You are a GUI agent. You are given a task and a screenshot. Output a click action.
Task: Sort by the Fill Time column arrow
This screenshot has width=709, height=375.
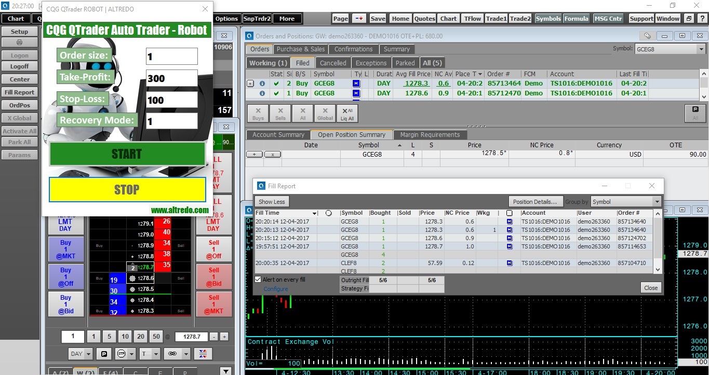pyautogui.click(x=314, y=213)
